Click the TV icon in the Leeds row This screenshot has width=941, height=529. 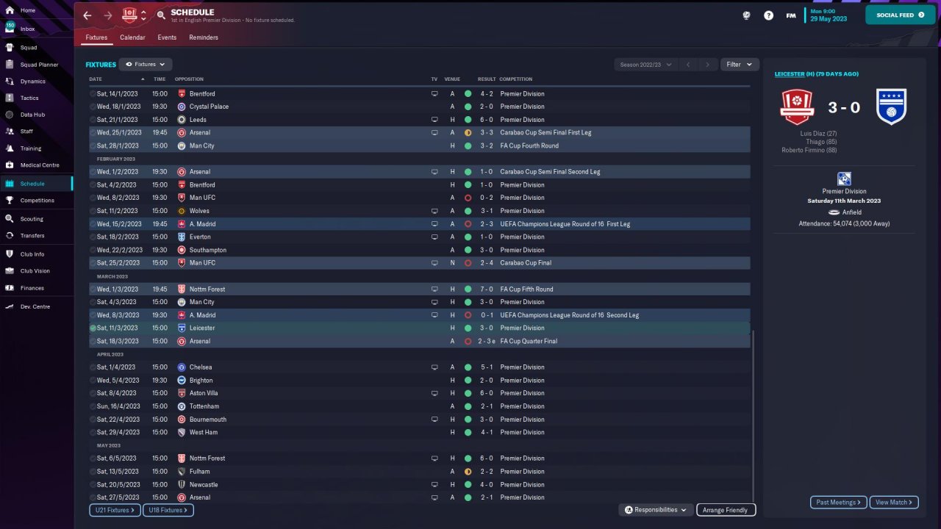[434, 120]
